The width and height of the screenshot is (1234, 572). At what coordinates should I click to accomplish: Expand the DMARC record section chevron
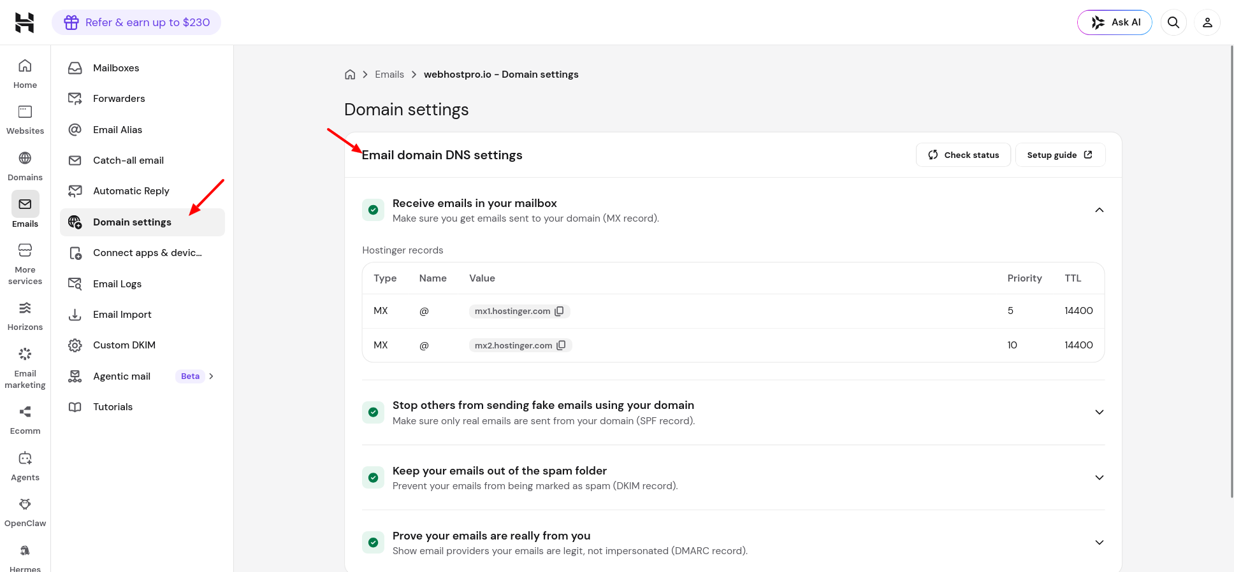pyautogui.click(x=1100, y=543)
